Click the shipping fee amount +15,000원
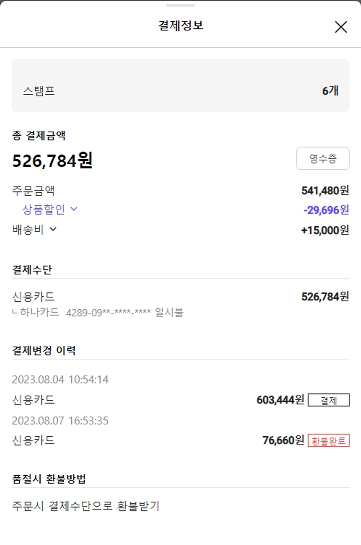 [x=325, y=230]
